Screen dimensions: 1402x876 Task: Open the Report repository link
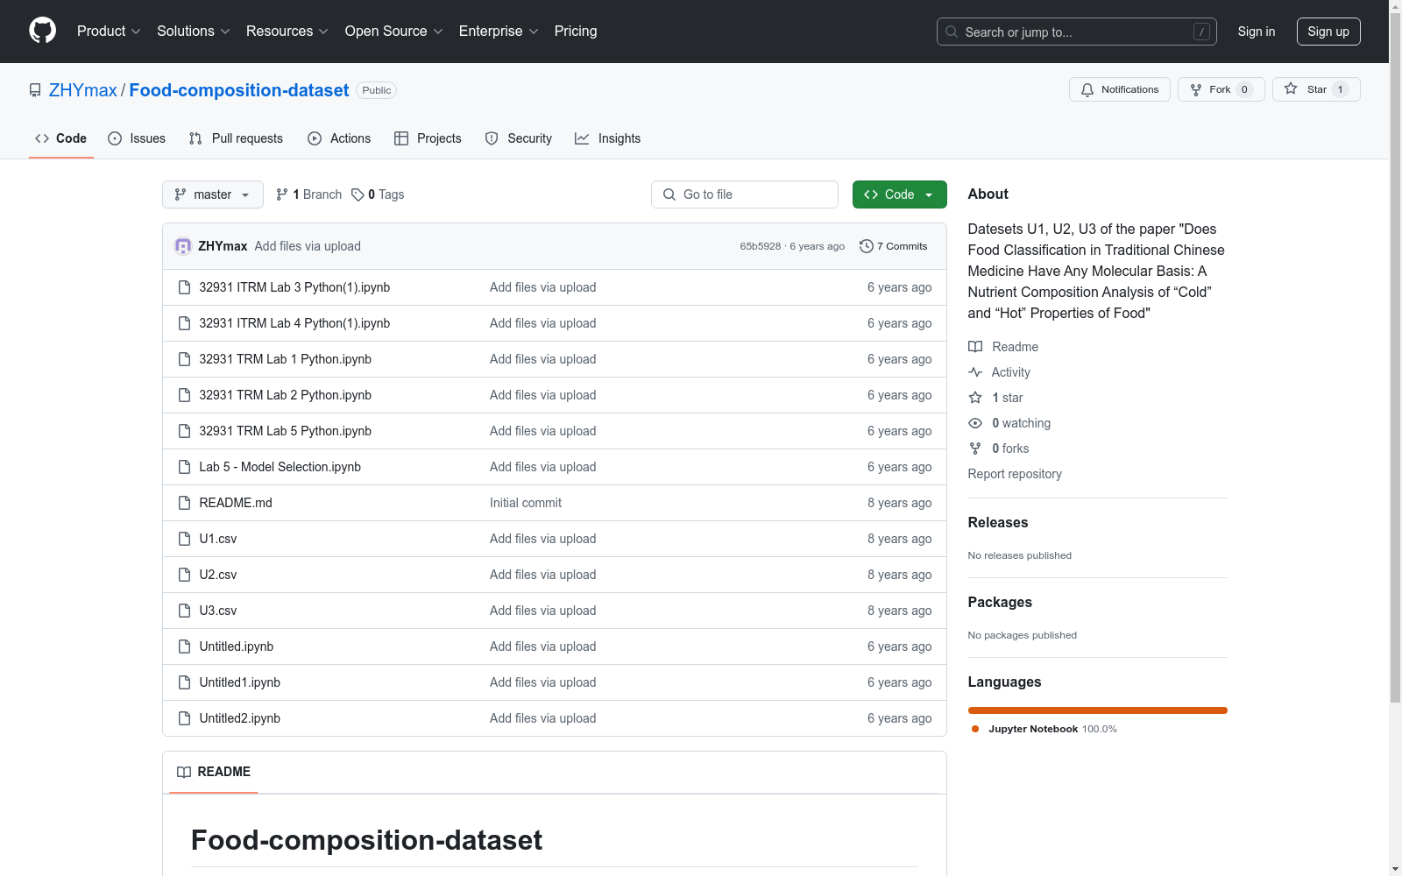1014,474
